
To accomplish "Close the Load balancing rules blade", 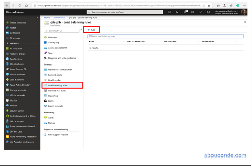I will [245, 22].
